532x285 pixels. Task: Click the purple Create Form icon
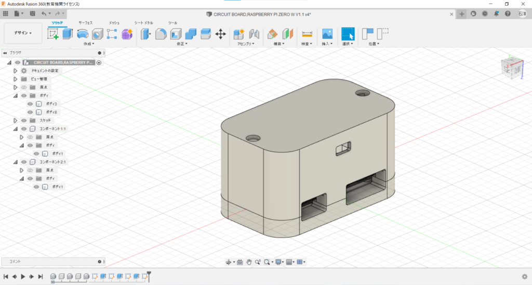tap(127, 34)
